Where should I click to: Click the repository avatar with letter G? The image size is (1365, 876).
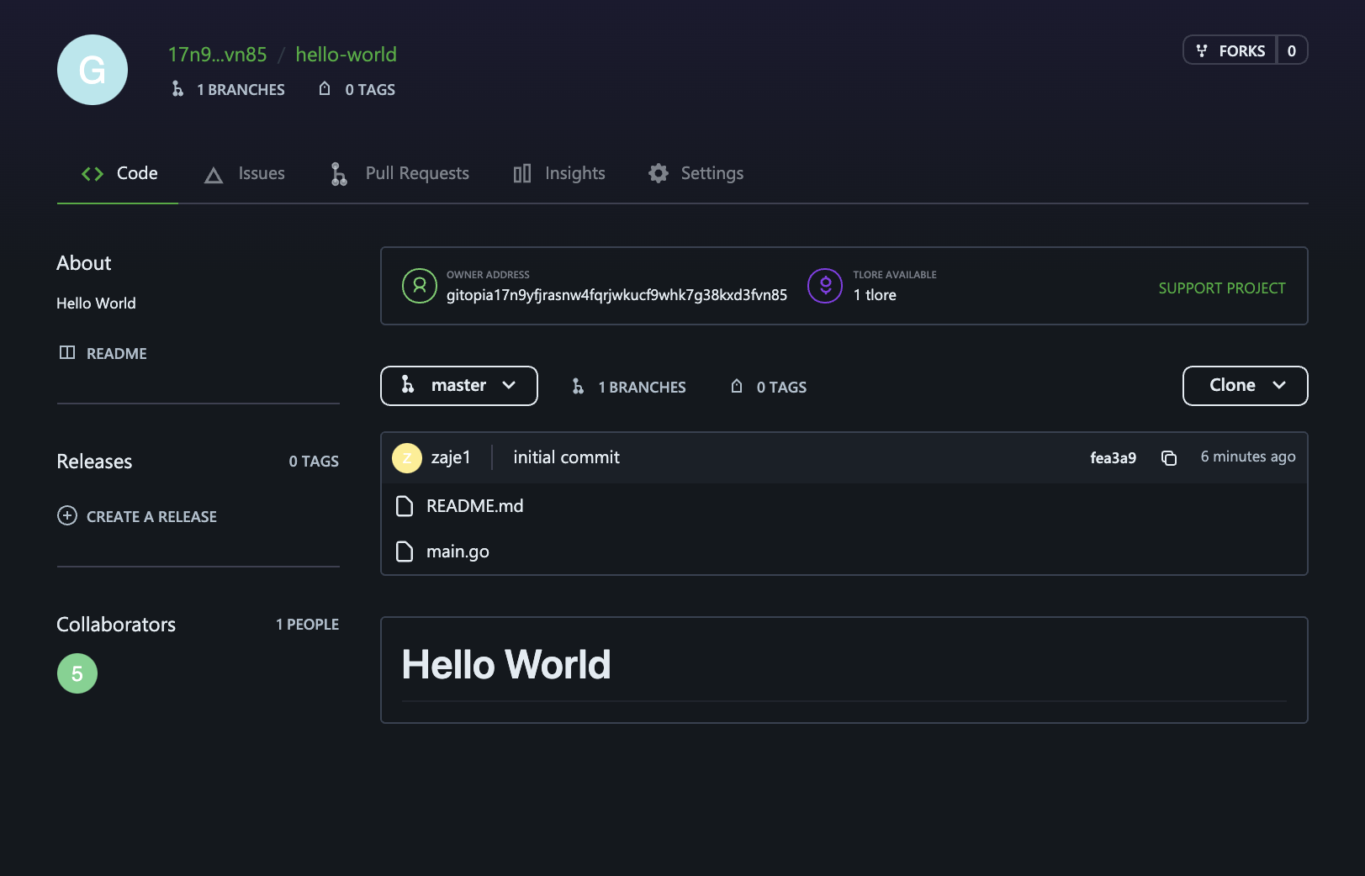click(x=93, y=70)
